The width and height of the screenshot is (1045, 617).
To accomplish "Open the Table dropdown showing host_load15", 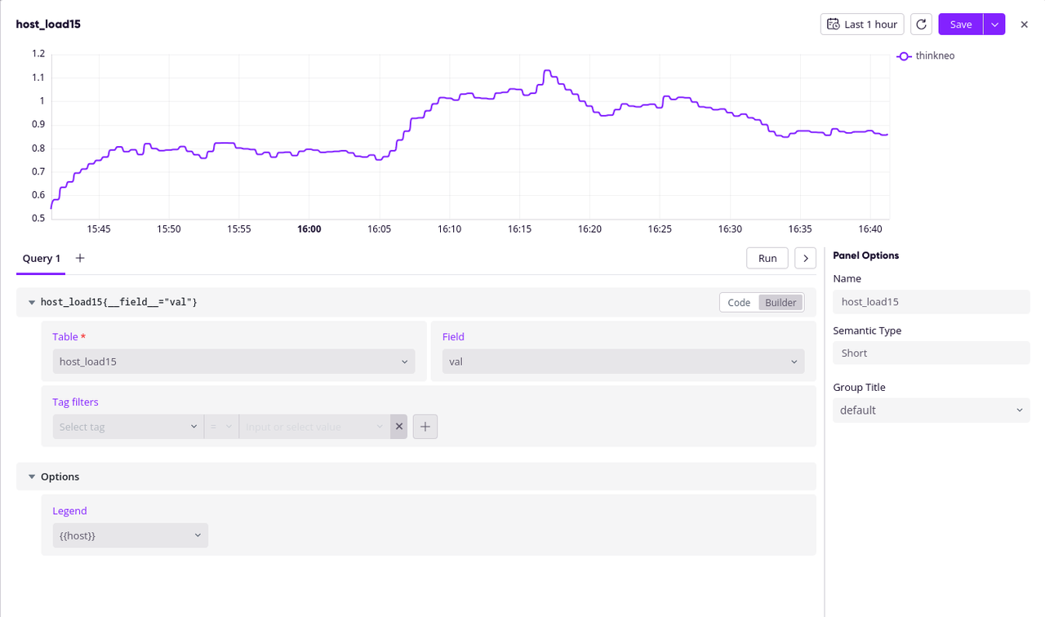I will 233,362.
